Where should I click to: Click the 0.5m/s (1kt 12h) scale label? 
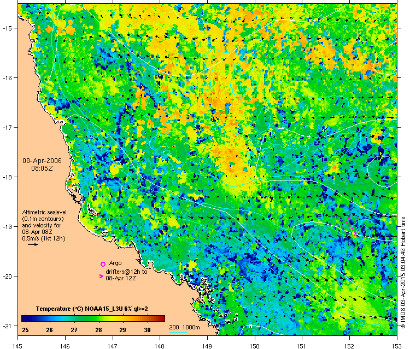click(44, 238)
